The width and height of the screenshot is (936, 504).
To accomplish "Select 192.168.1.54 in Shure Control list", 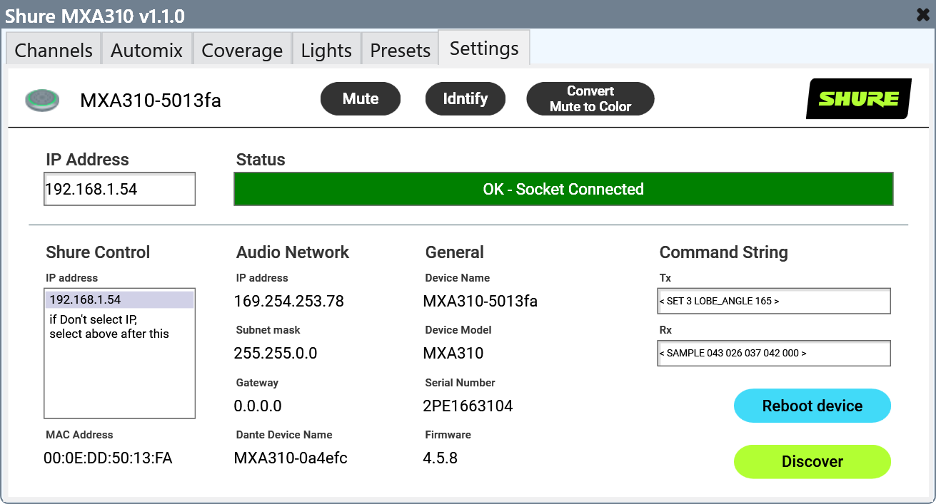I will [x=119, y=299].
